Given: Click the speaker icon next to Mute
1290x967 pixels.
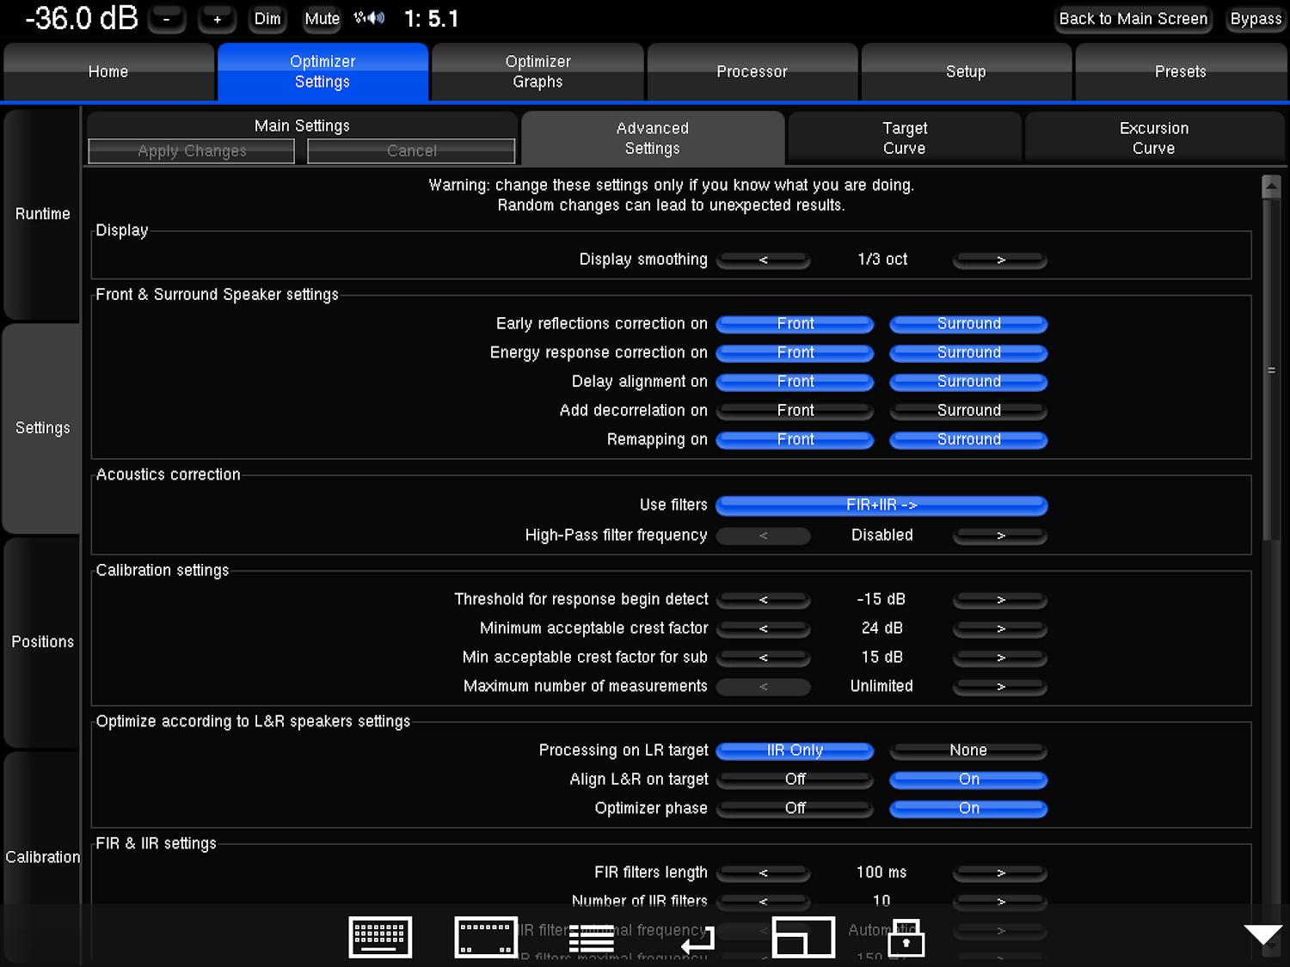Looking at the screenshot, I should (370, 18).
